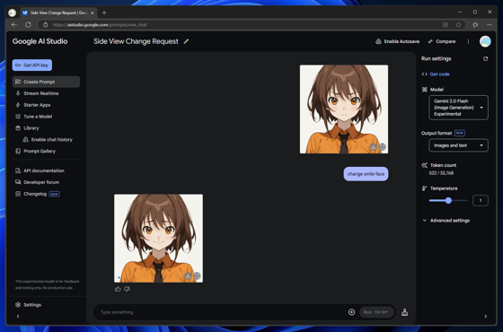
Task: Click the browser profile icon in tab bar
Action: (13, 13)
